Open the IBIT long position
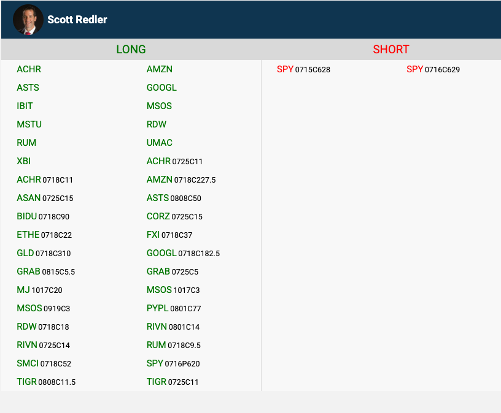Image resolution: width=501 pixels, height=413 pixels. point(25,106)
